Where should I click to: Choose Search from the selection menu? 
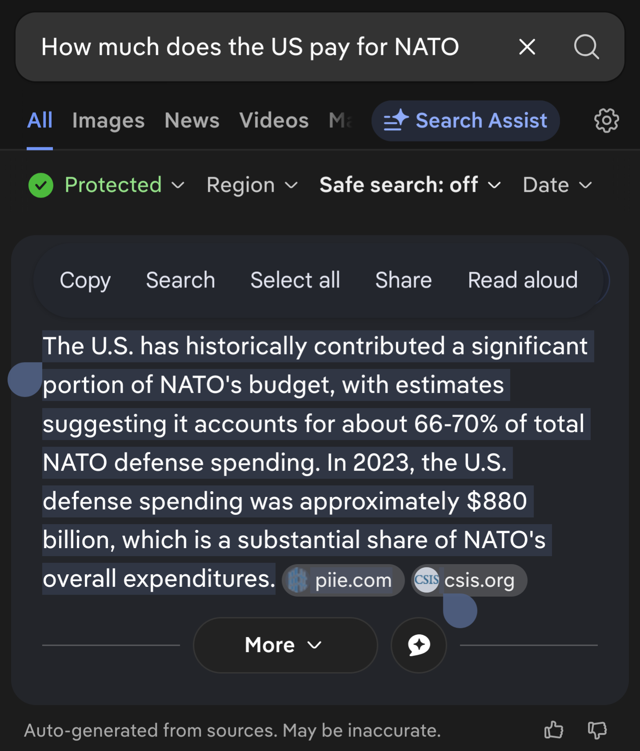coord(180,280)
